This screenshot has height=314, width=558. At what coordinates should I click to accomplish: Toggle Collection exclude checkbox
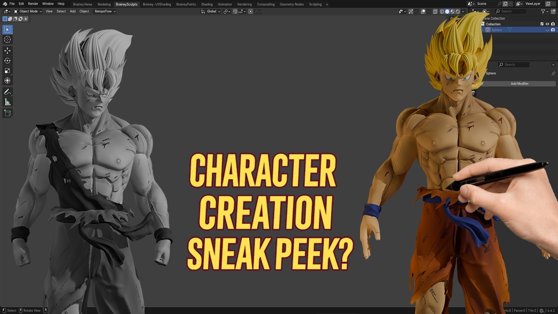point(542,24)
